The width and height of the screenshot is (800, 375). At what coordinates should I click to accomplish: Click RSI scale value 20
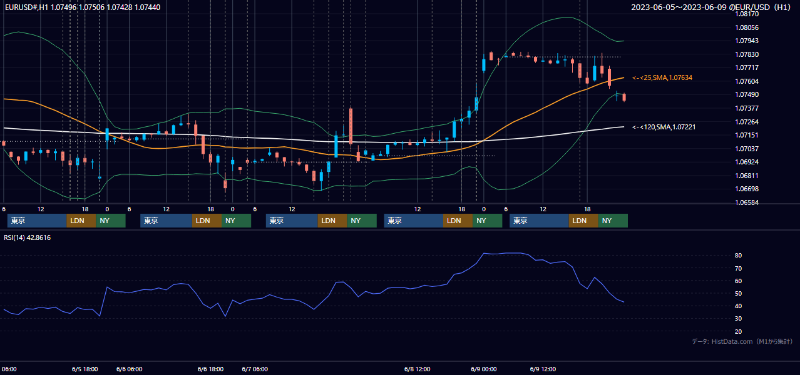(739, 331)
